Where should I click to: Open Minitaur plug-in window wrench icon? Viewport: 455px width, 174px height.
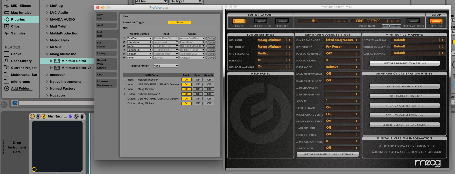(x=44, y=116)
